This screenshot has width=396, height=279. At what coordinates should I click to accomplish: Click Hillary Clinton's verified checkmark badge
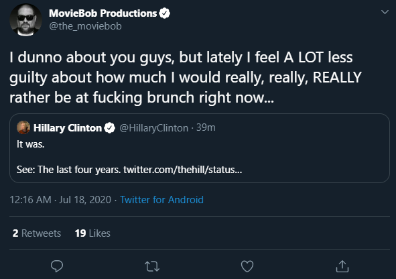[x=110, y=128]
